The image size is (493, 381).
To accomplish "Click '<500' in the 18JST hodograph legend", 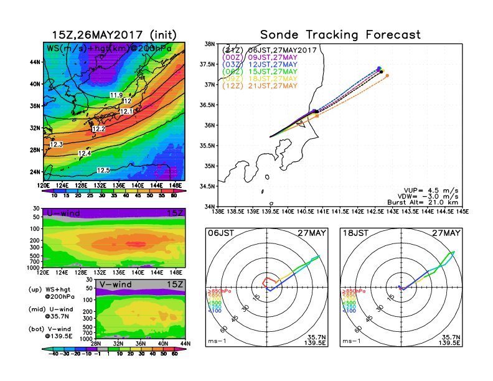I will coord(349,303).
